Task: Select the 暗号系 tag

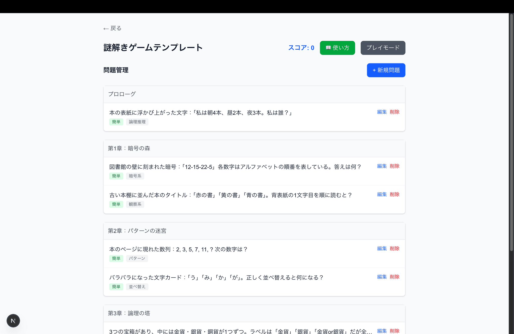Action: coord(135,176)
